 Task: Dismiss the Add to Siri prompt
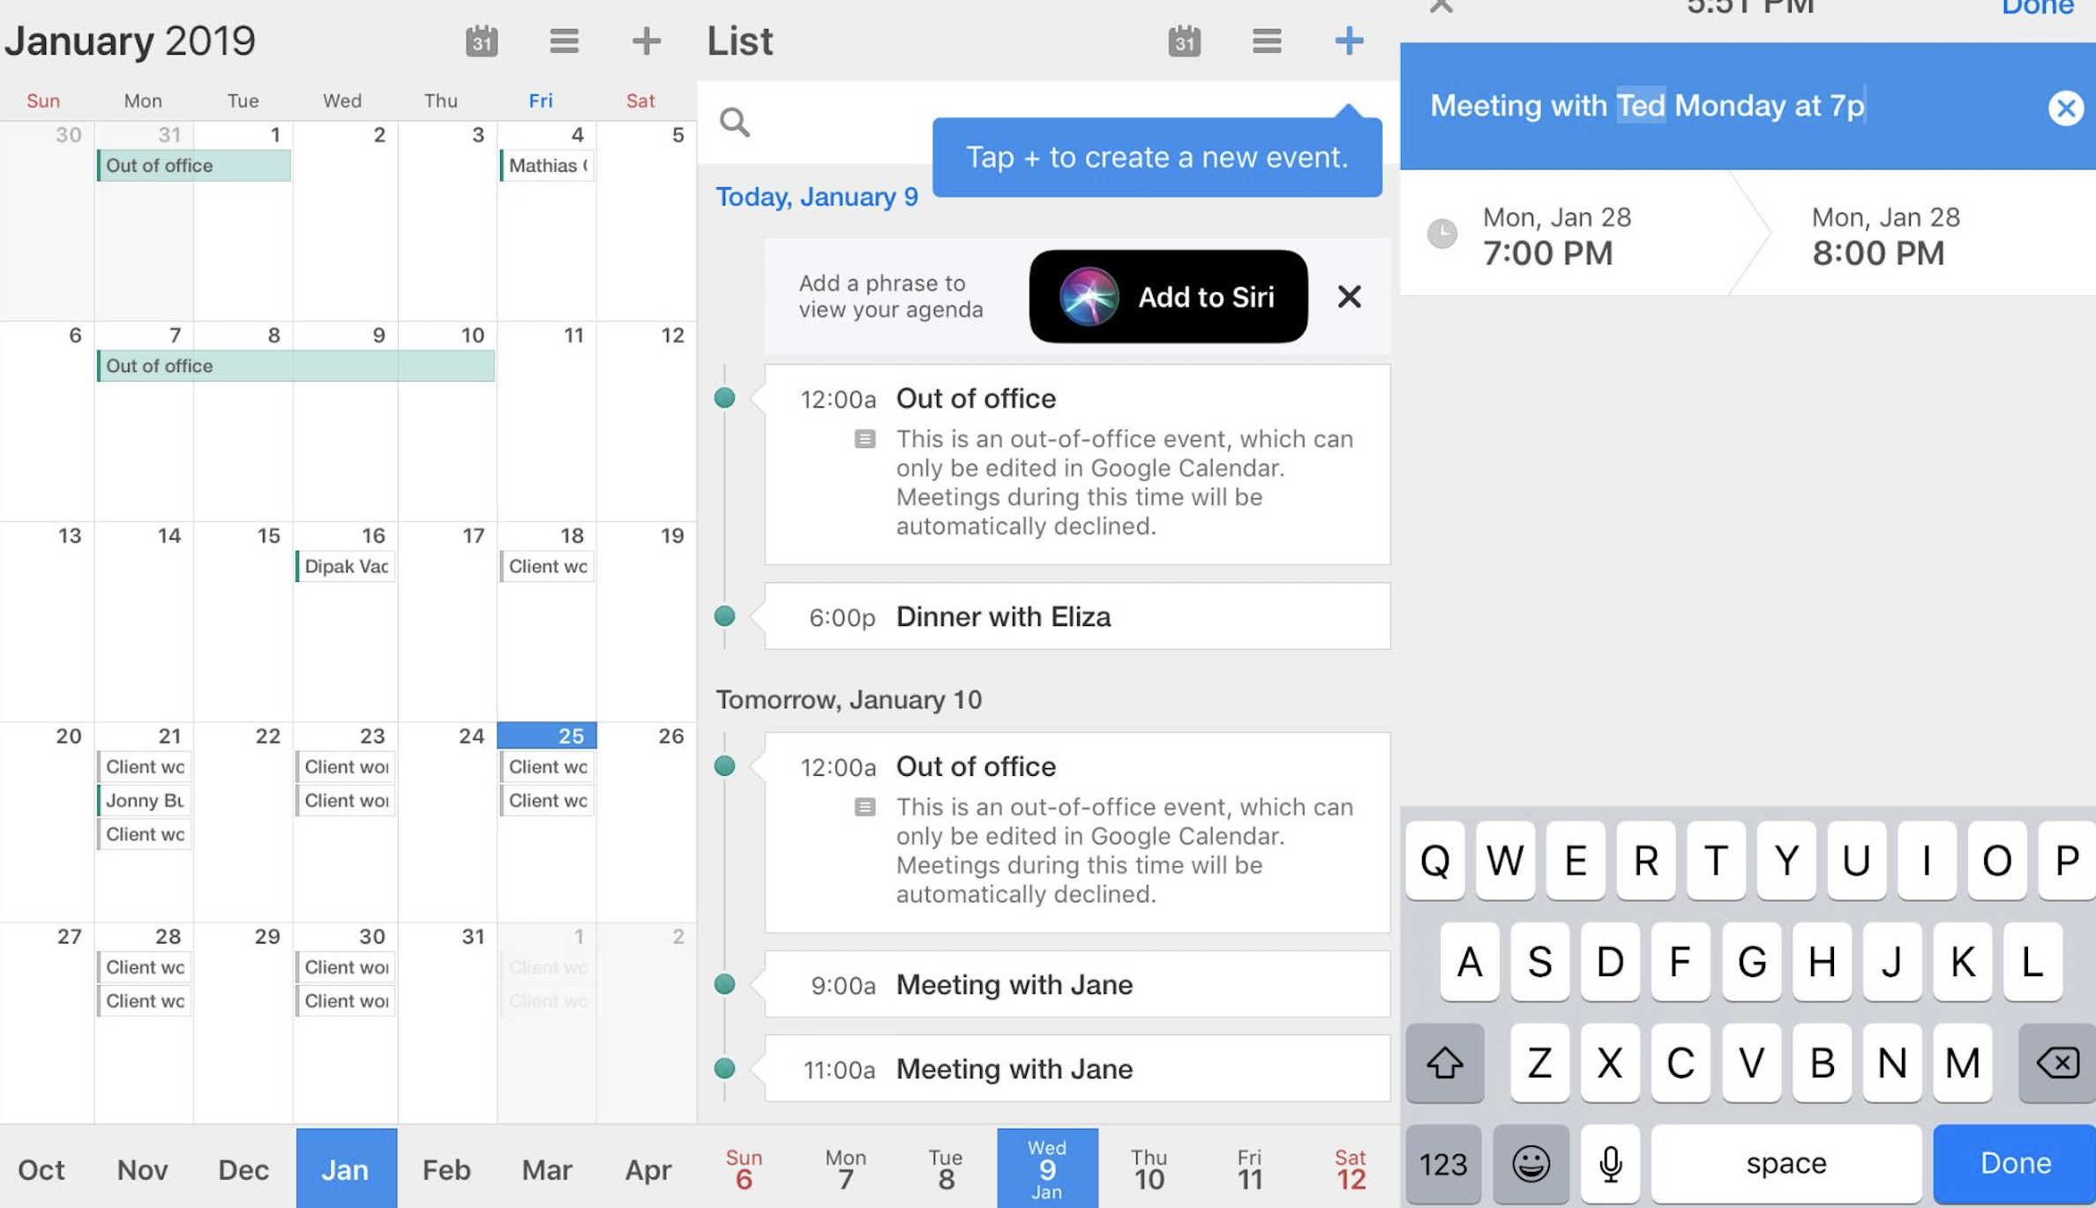(1346, 295)
